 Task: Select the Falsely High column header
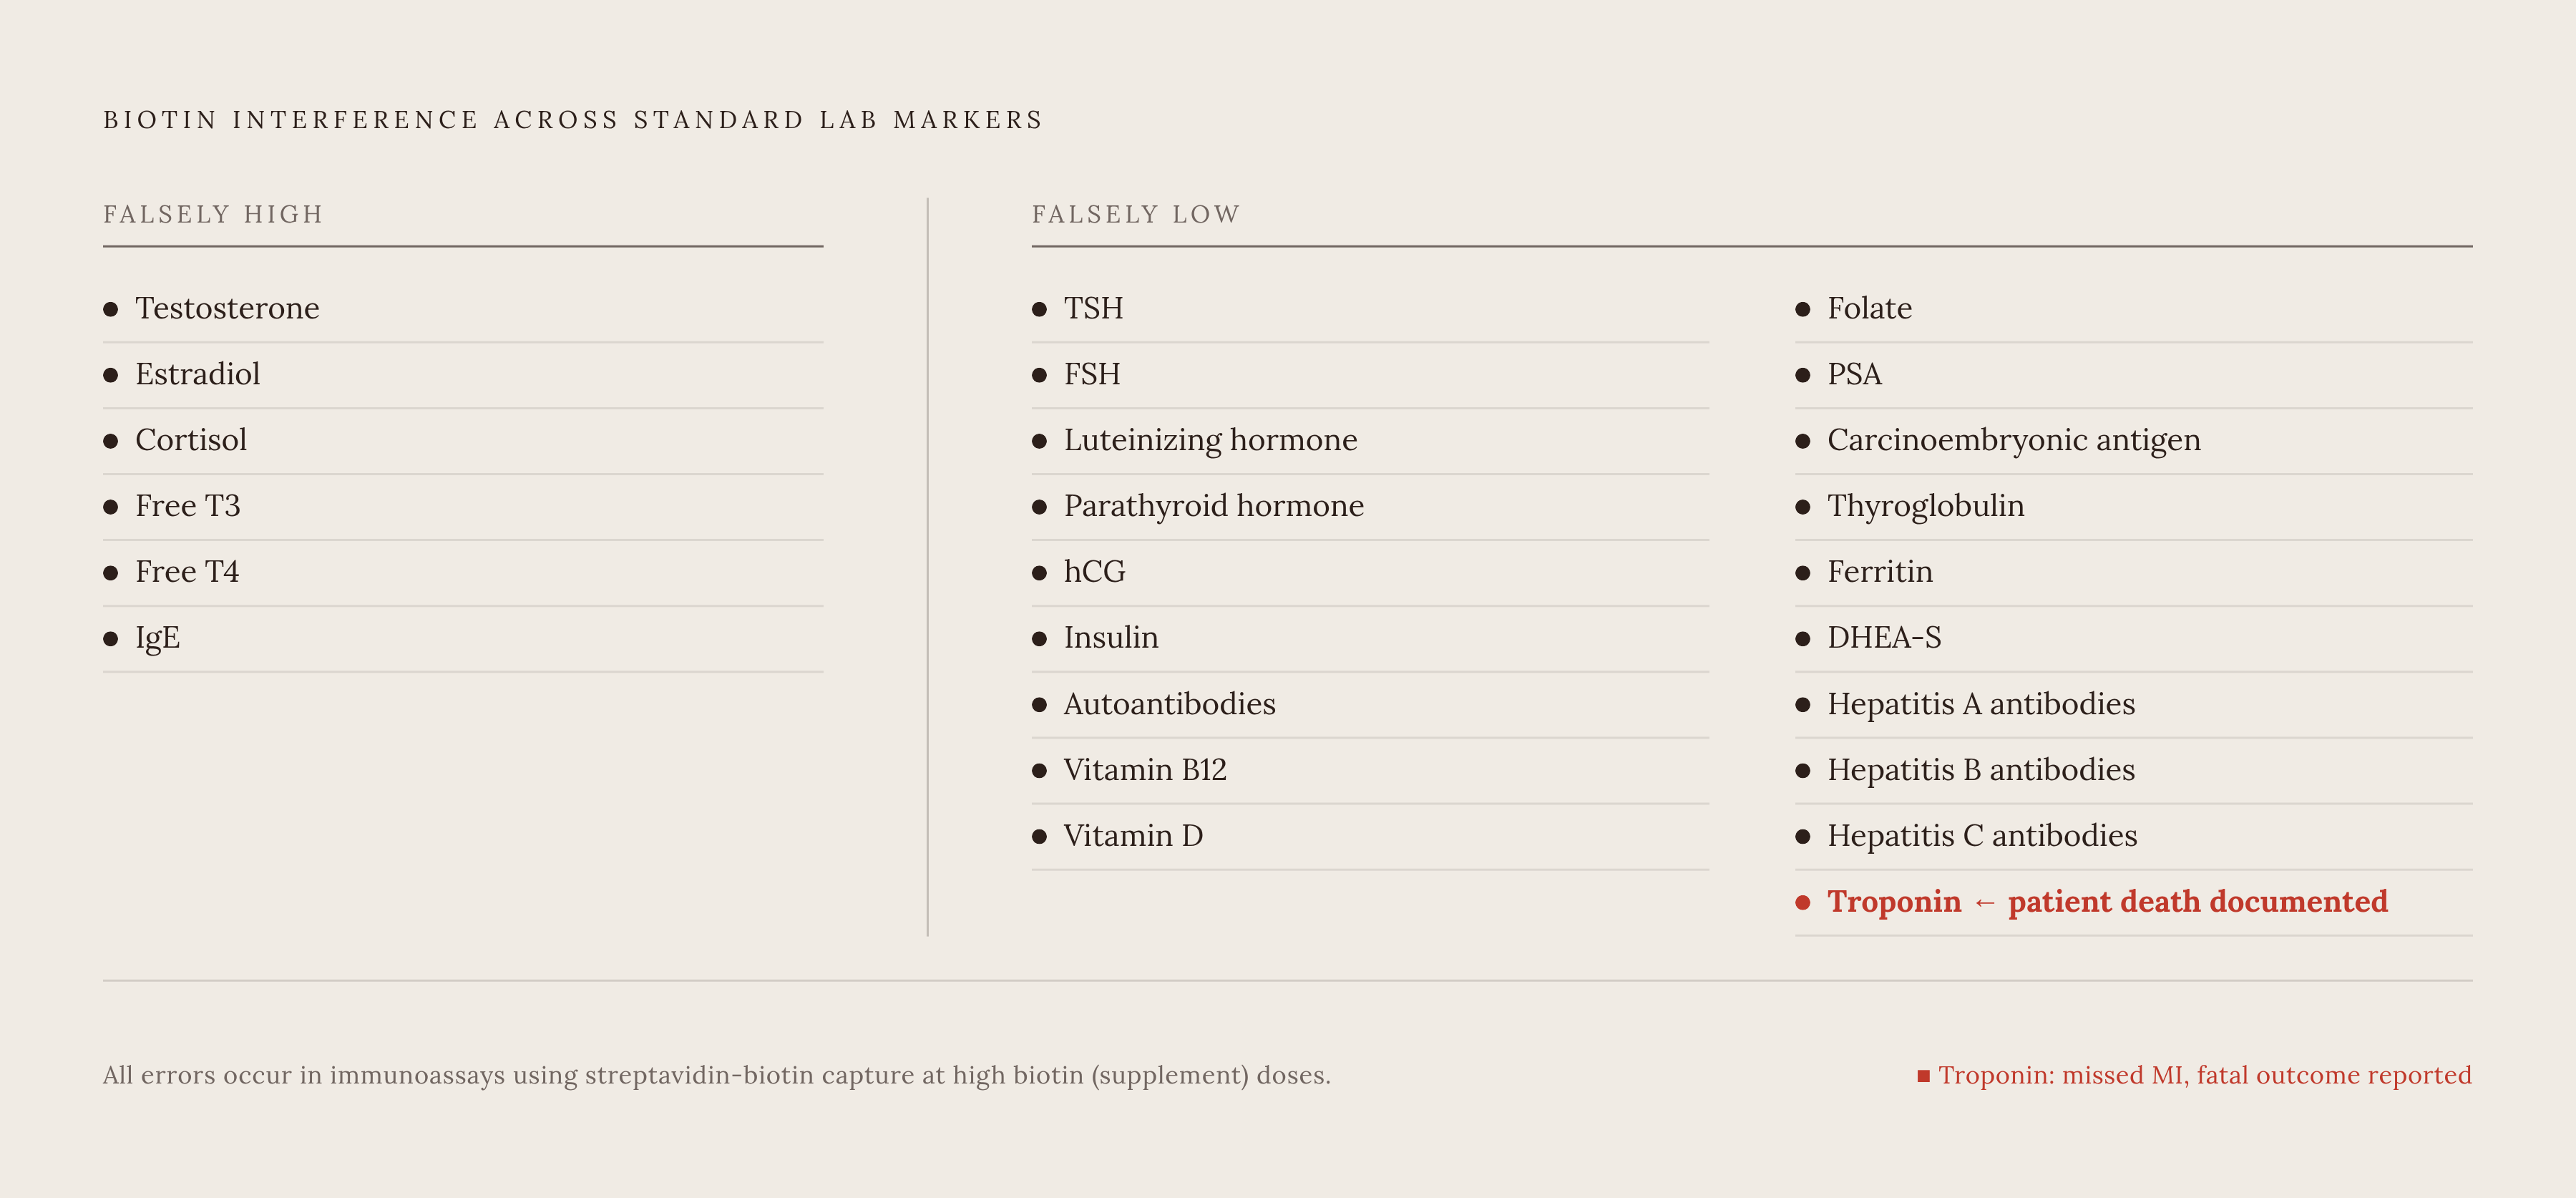[213, 214]
